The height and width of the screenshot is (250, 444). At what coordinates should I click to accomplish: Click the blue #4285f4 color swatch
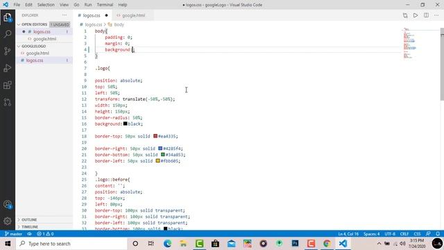tap(160, 148)
